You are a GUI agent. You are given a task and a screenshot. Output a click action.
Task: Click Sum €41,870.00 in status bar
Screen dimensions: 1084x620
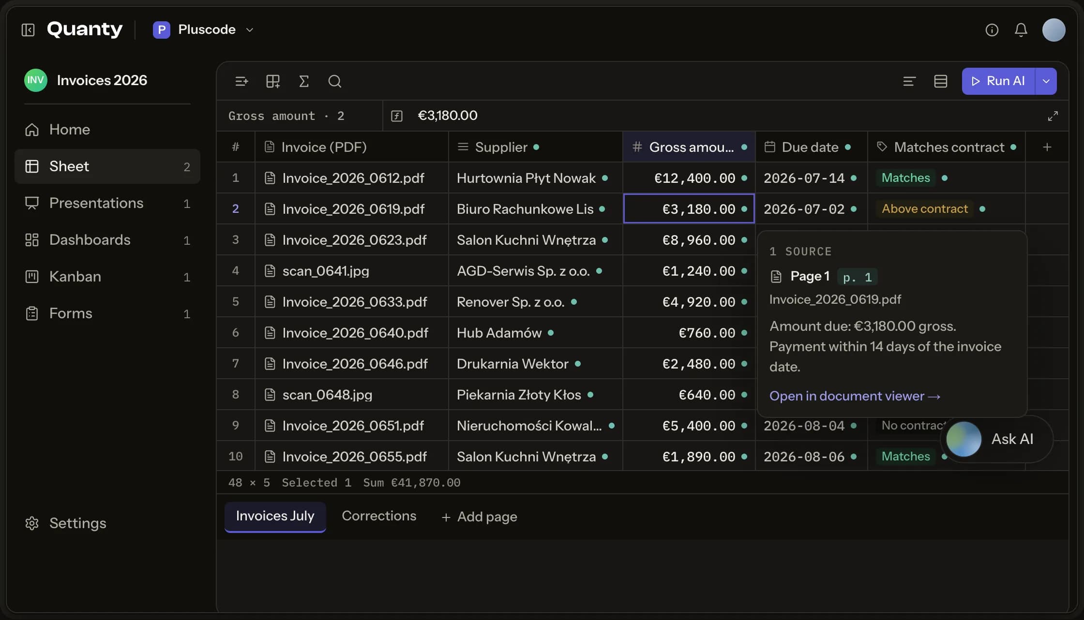point(412,483)
